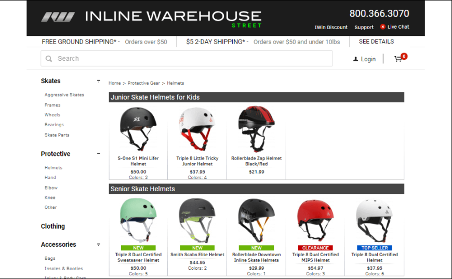Click the Login link
The image size is (452, 279).
368,59
